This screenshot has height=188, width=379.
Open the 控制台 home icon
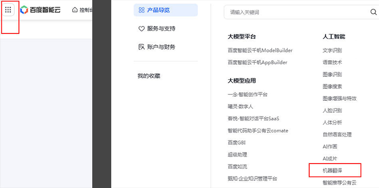click(x=75, y=10)
